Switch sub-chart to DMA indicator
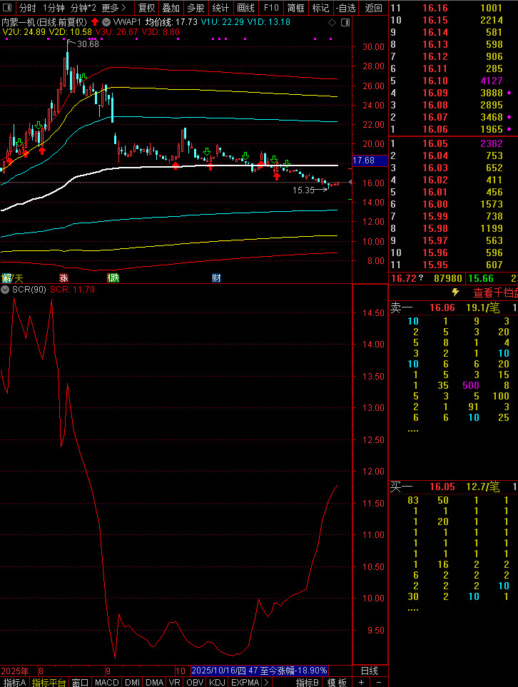Image resolution: width=518 pixels, height=687 pixels. tap(154, 682)
